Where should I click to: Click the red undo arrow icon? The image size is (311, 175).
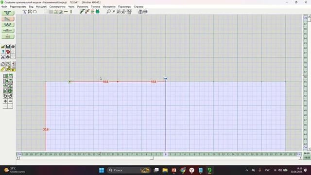(x=8, y=52)
